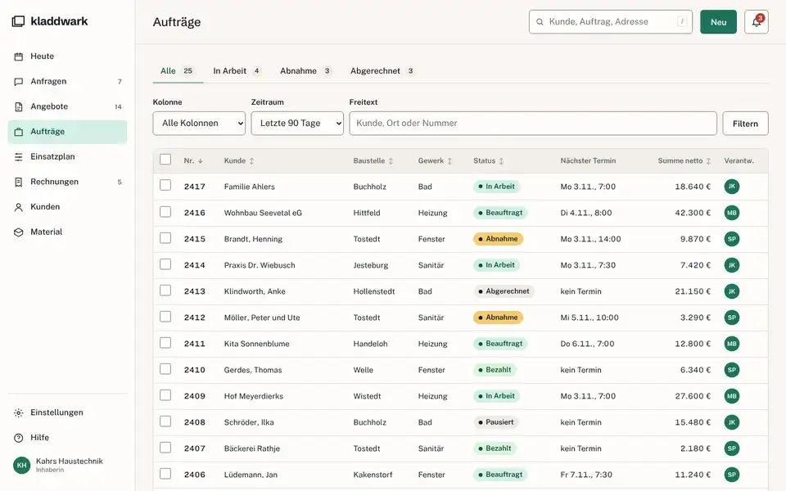This screenshot has width=786, height=491.
Task: Switch to the In Arbeit tab
Action: click(x=237, y=70)
